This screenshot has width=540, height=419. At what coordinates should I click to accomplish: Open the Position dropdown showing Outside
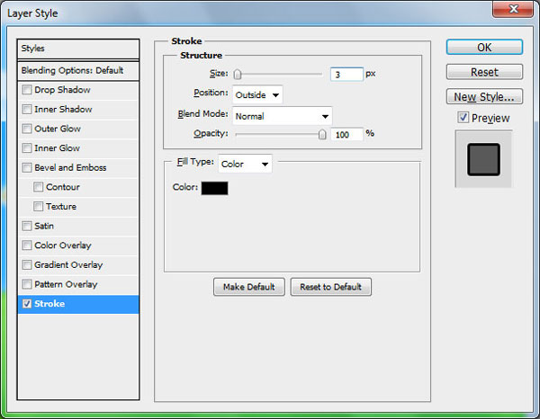[257, 94]
